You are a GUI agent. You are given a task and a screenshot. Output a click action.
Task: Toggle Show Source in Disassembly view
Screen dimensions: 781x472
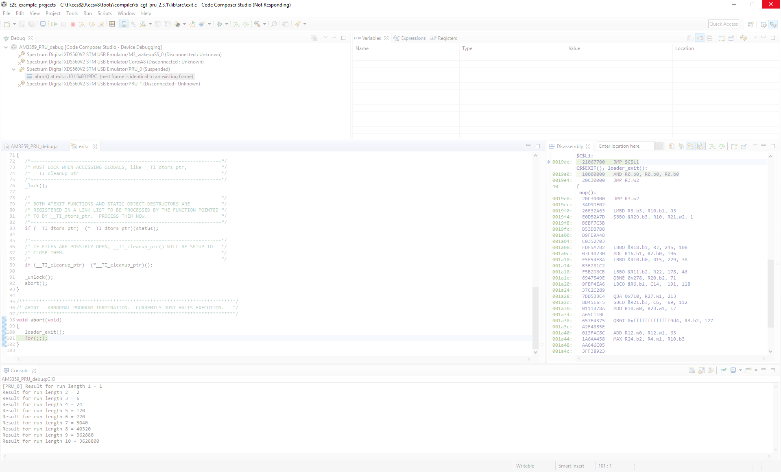coord(700,146)
